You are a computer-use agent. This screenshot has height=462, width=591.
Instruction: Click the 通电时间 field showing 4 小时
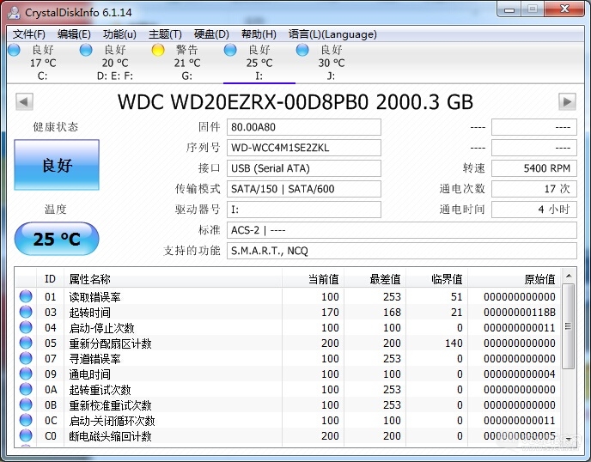(x=534, y=210)
